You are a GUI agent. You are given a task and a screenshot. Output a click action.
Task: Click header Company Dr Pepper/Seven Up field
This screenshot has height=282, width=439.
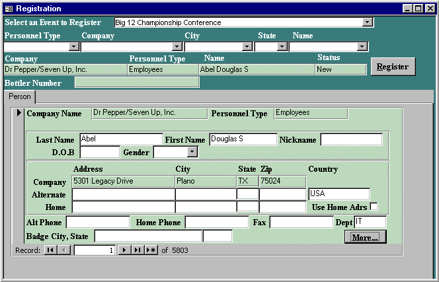[65, 69]
